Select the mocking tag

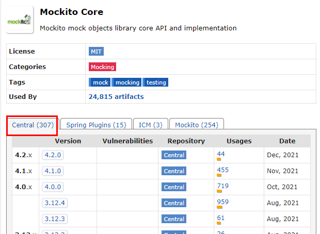click(126, 82)
